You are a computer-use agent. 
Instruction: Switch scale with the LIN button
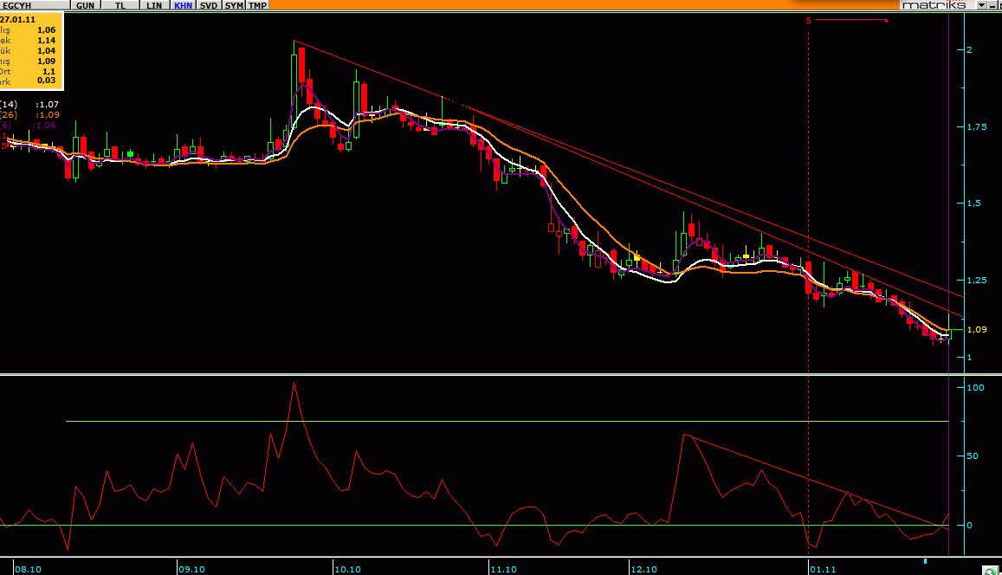point(154,5)
